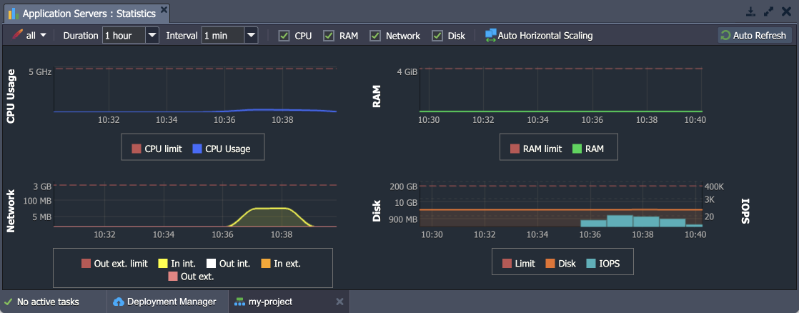The width and height of the screenshot is (799, 313).
Task: Toggle the pink Out ext. legend entry
Action: (x=191, y=277)
